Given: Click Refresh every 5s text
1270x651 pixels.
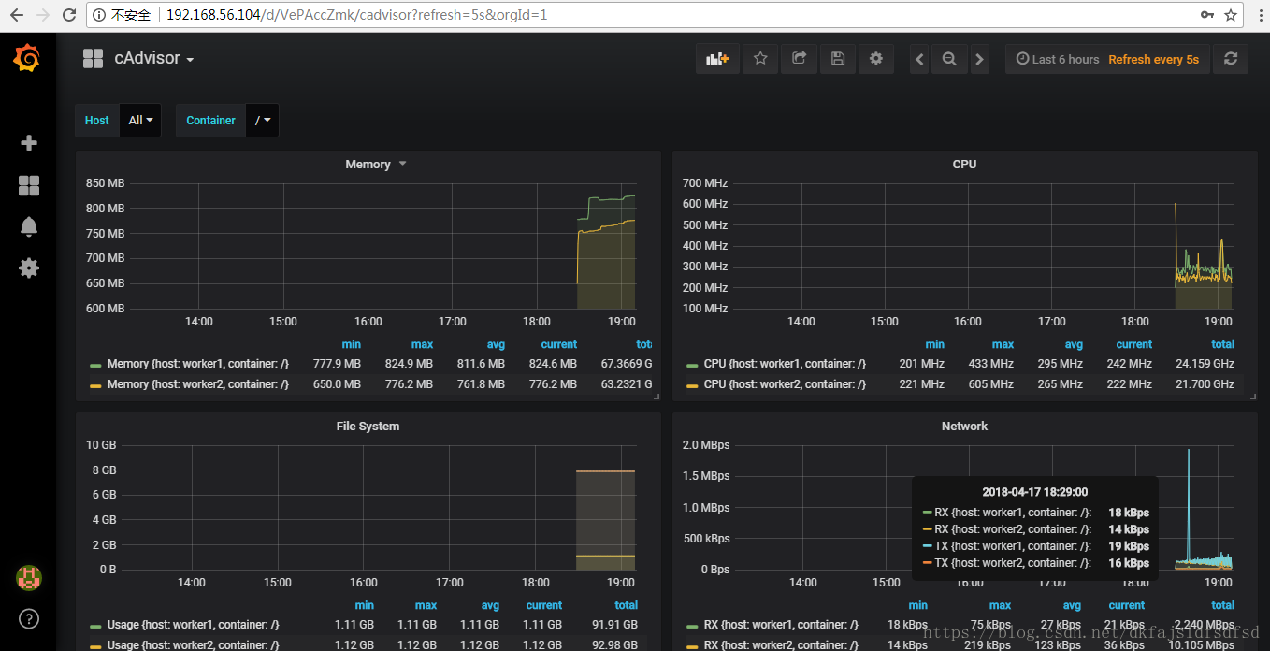Looking at the screenshot, I should point(1154,59).
